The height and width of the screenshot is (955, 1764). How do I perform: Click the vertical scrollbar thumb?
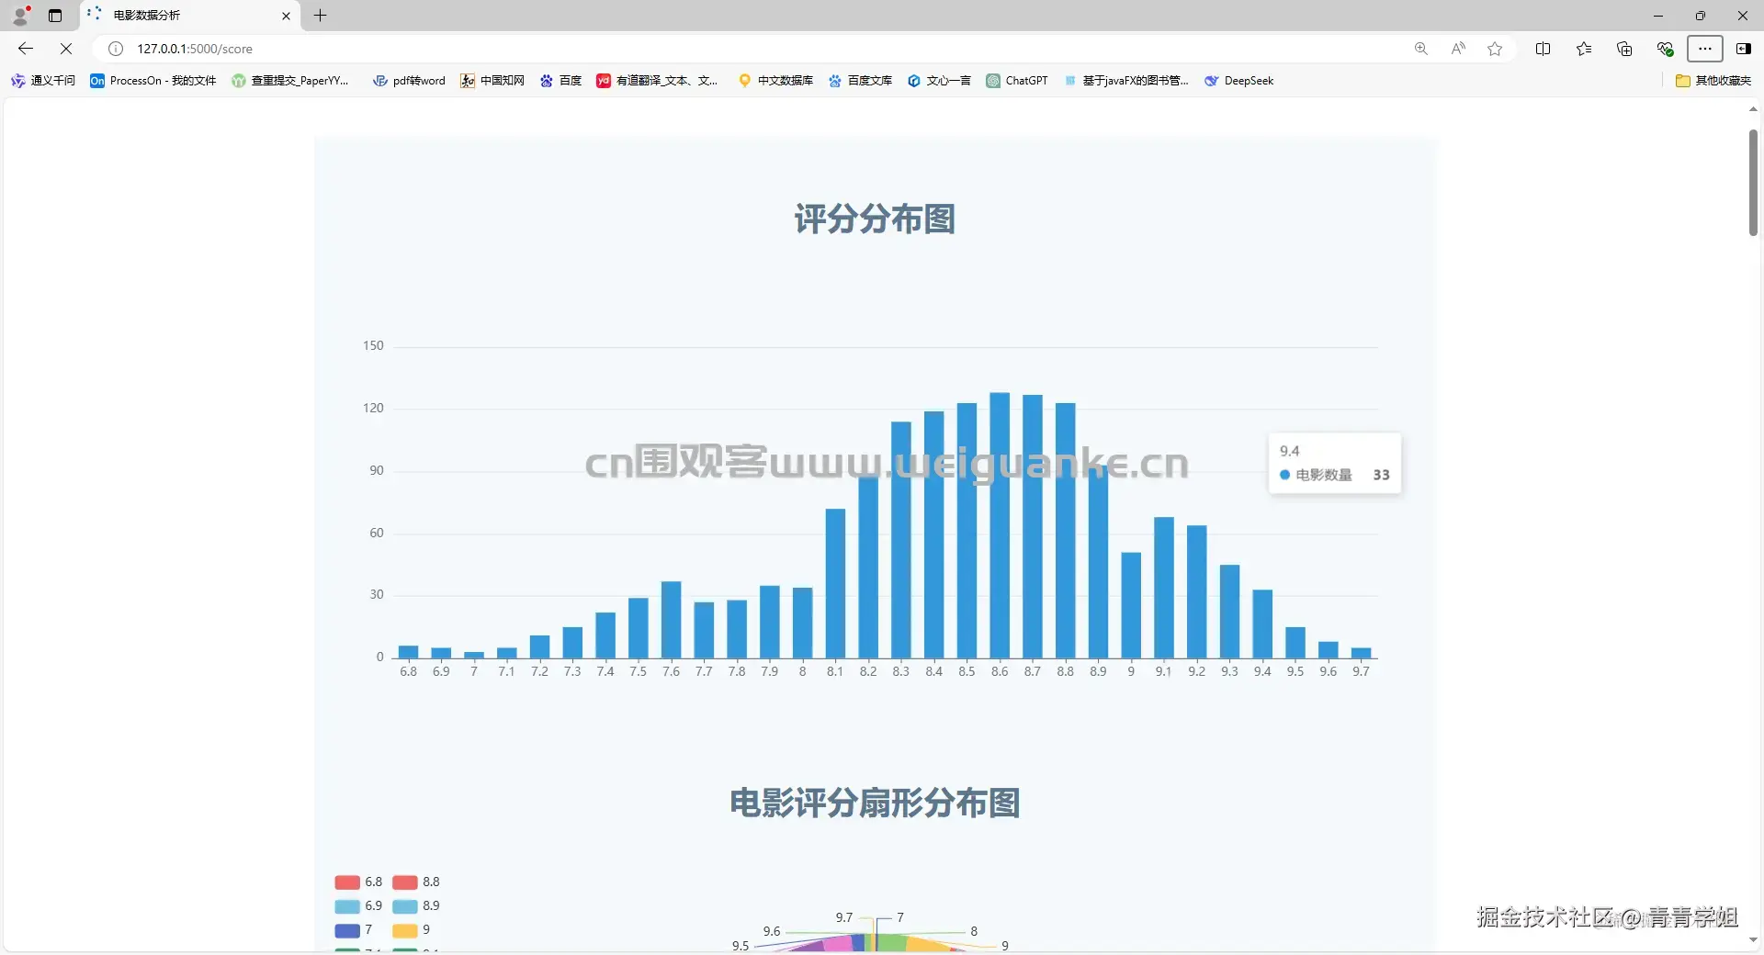coord(1753,183)
